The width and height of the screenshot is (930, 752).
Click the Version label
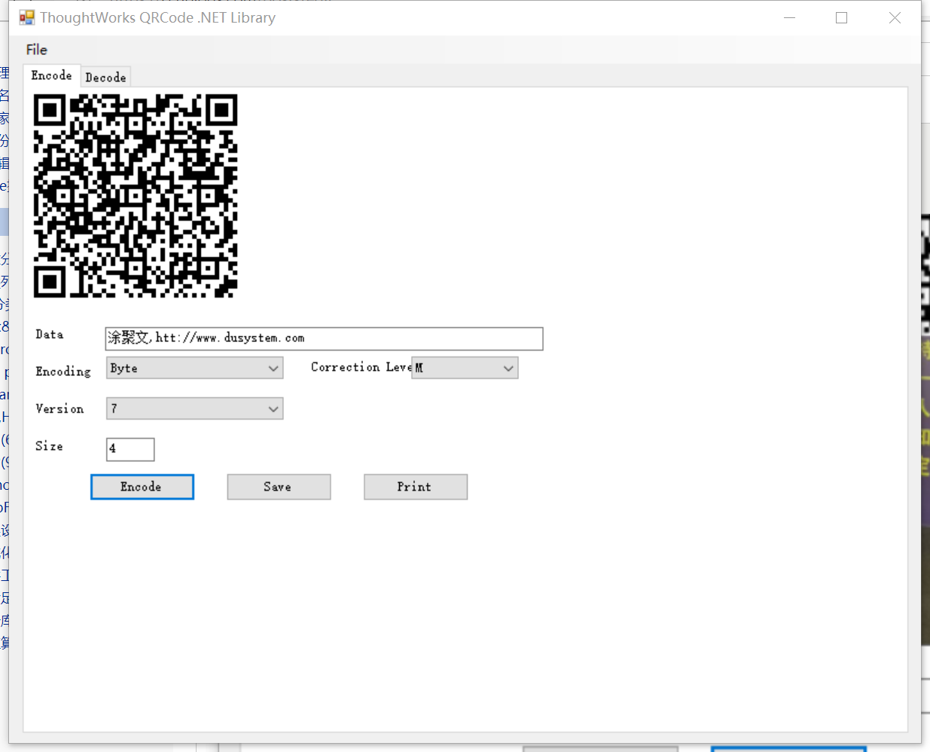[x=59, y=408]
